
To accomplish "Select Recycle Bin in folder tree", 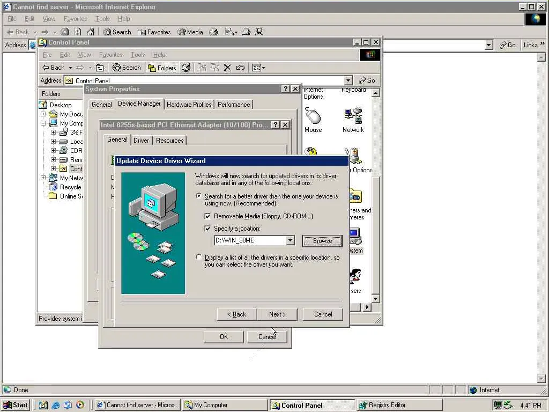I will [70, 187].
